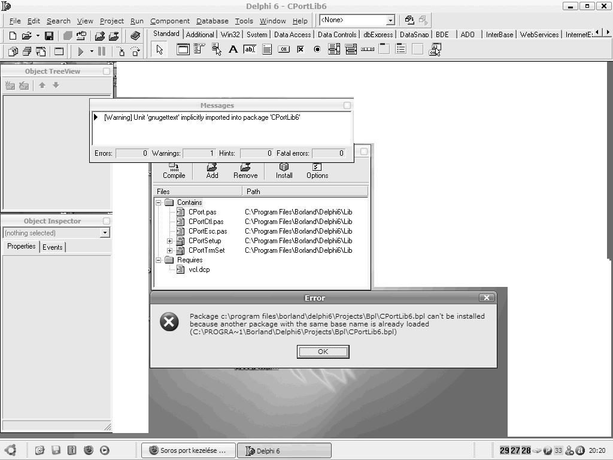The height and width of the screenshot is (460, 613).
Task: Open the Component menu
Action: [x=169, y=21]
